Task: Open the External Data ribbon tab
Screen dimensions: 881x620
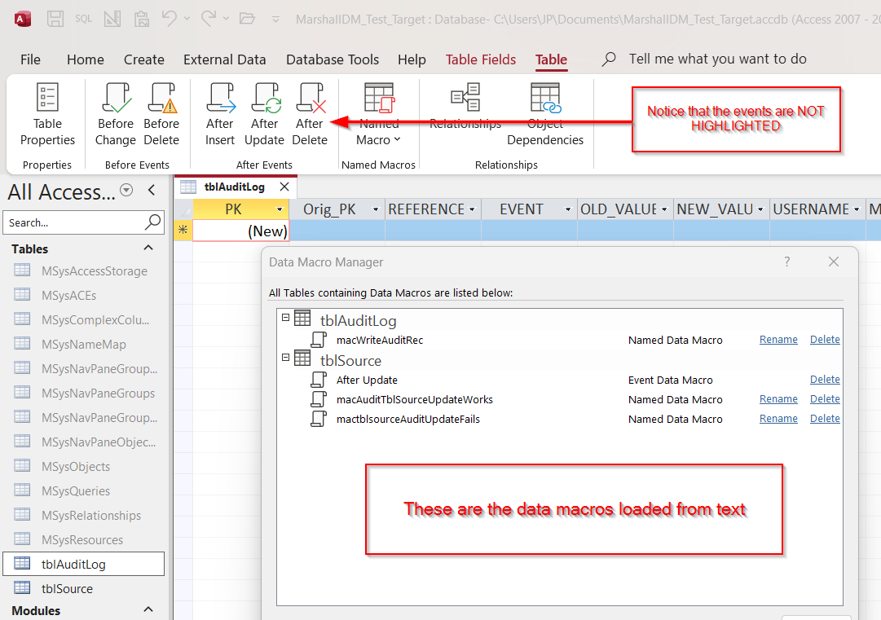Action: (224, 59)
